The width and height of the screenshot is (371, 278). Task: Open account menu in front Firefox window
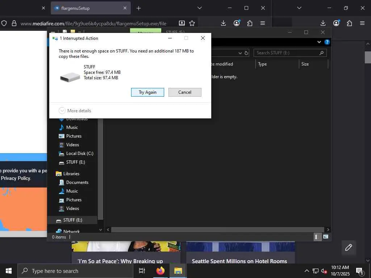[x=237, y=23]
